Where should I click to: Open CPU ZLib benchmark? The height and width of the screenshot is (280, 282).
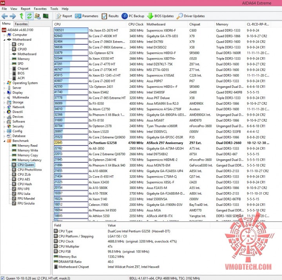(24, 175)
